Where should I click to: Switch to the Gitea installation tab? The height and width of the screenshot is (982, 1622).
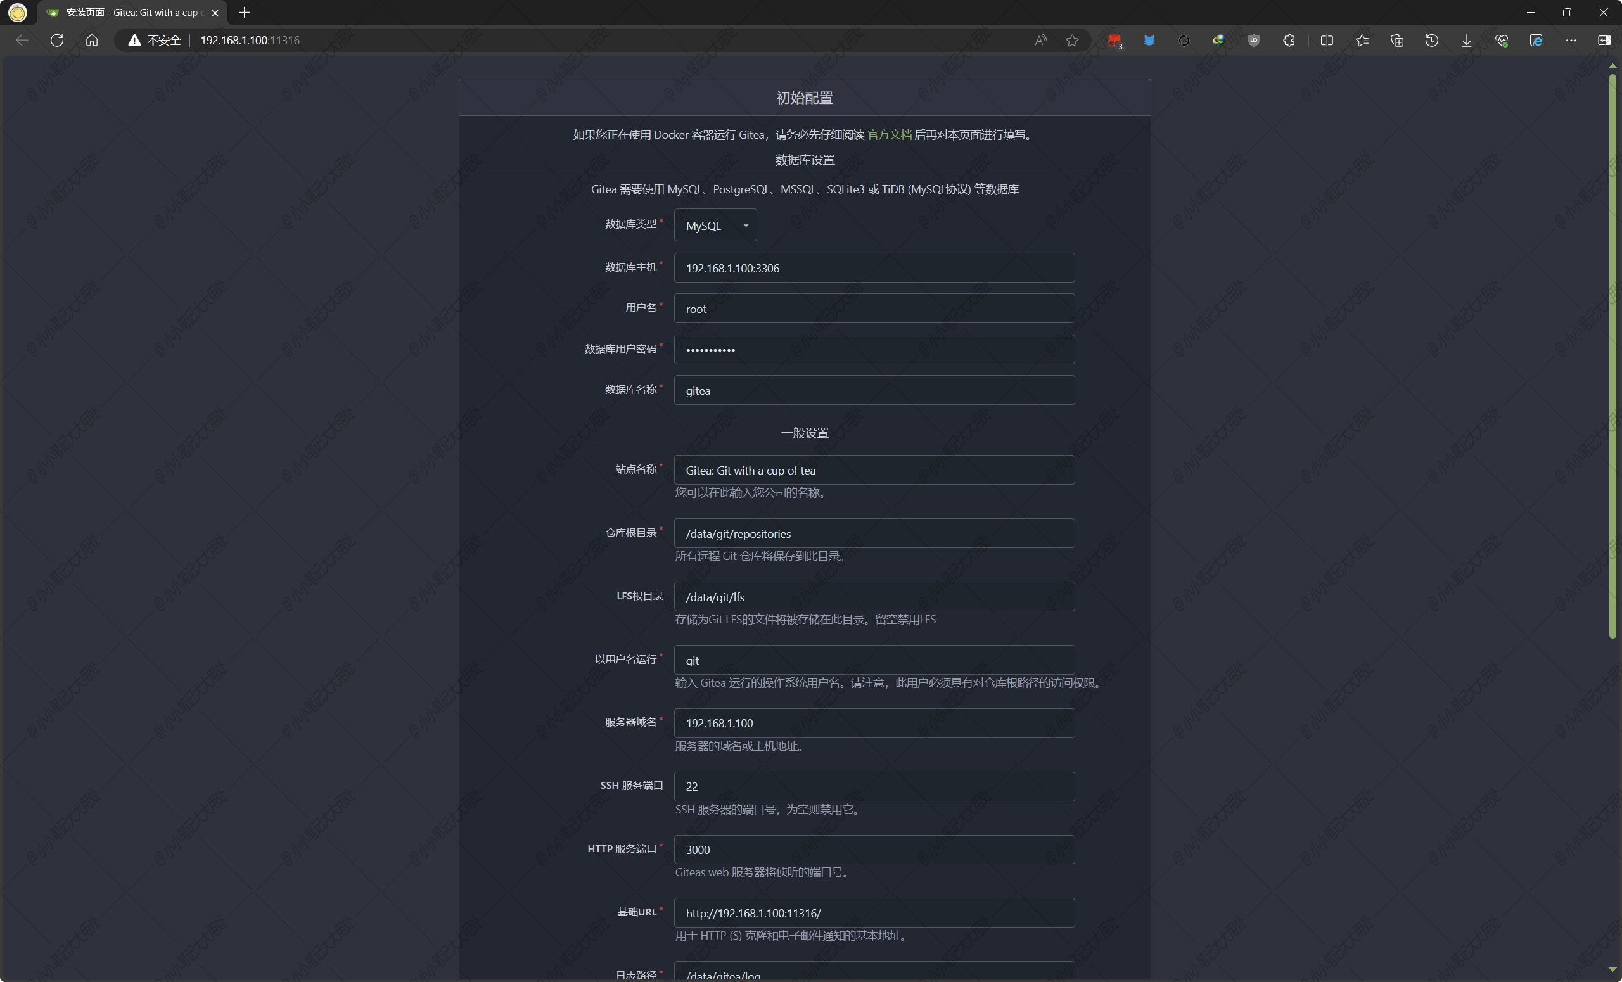(x=125, y=12)
